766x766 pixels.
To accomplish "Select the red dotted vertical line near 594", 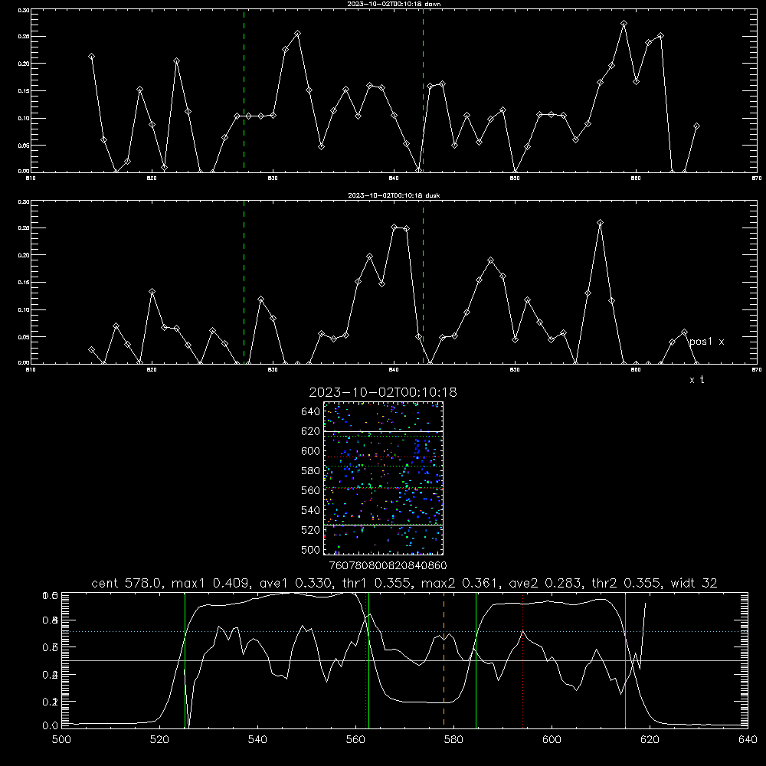I will pyautogui.click(x=522, y=660).
